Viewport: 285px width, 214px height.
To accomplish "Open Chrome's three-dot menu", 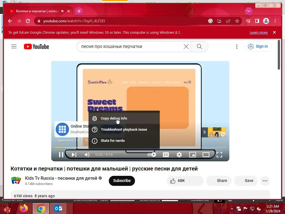I will tap(275, 21).
